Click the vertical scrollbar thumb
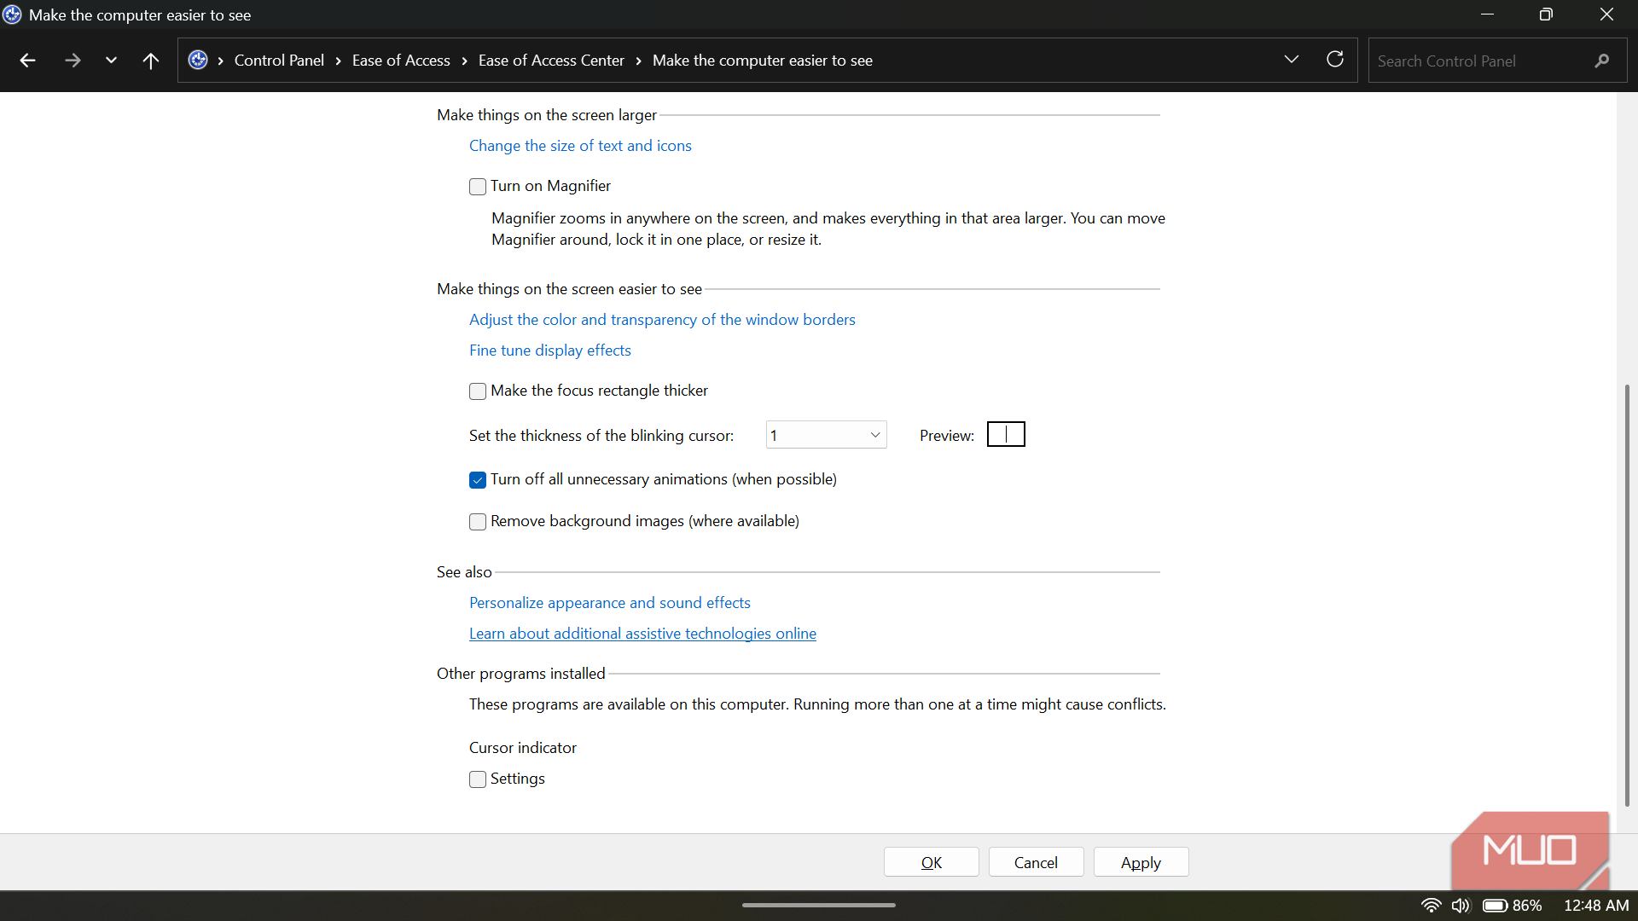1638x921 pixels. tap(1627, 594)
